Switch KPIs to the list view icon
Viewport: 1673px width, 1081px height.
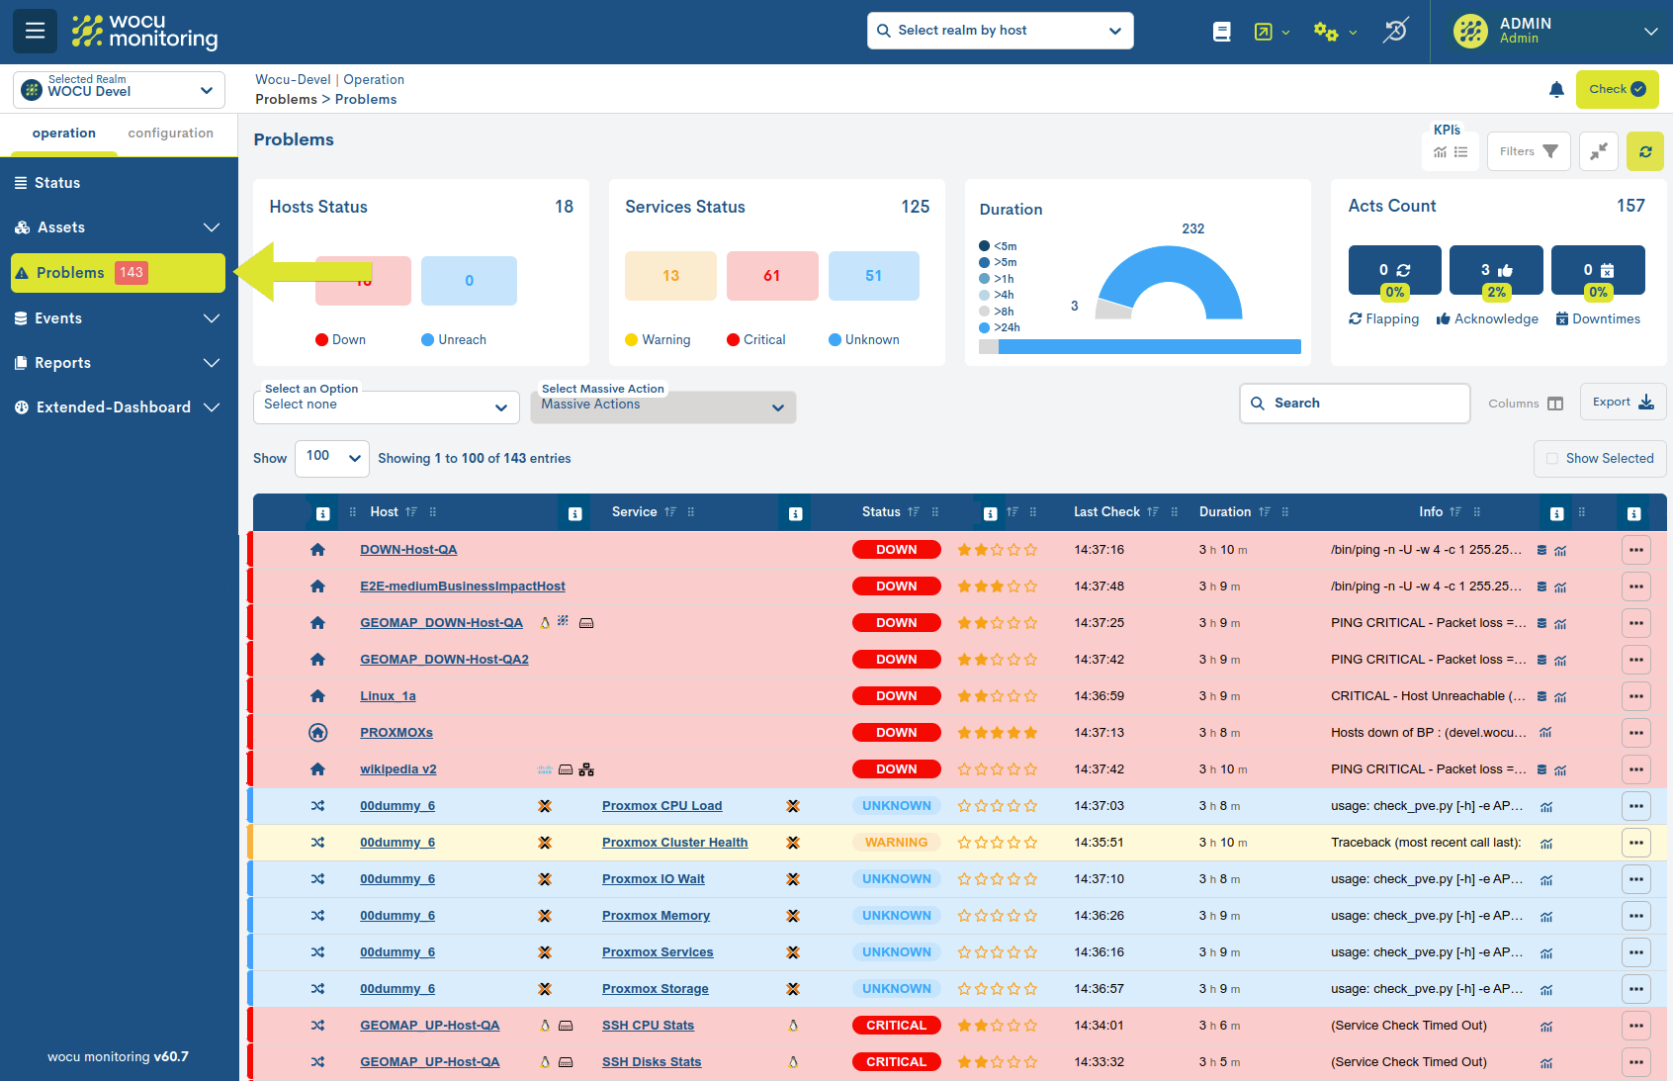[x=1460, y=152]
